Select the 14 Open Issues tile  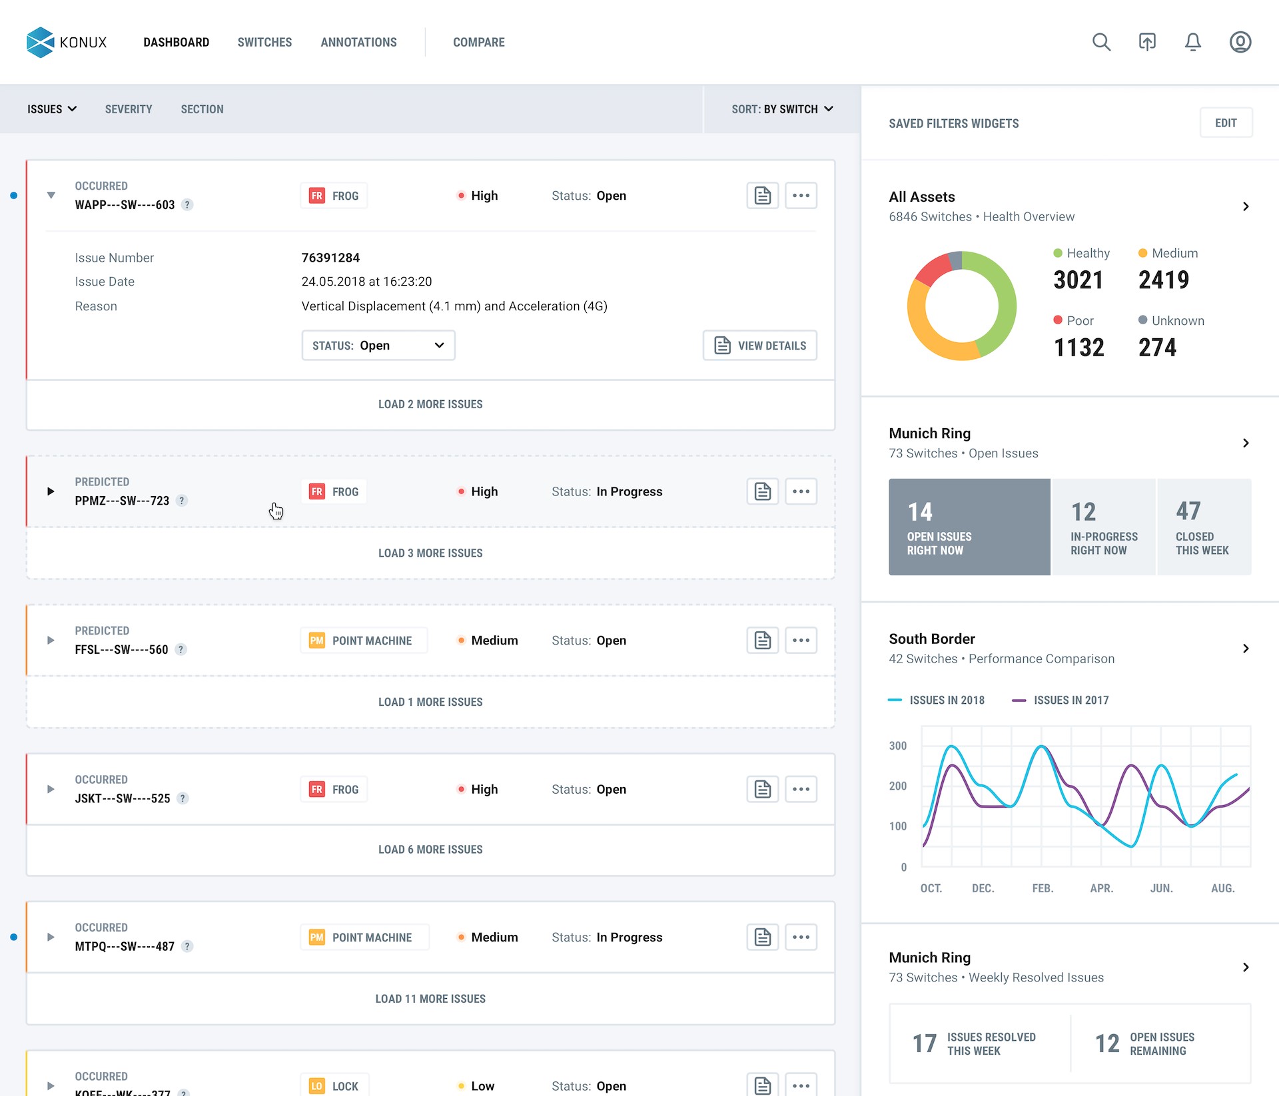pyautogui.click(x=969, y=527)
